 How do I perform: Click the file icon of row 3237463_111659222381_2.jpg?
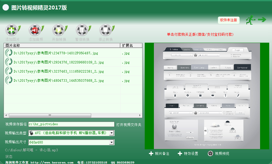9,71
